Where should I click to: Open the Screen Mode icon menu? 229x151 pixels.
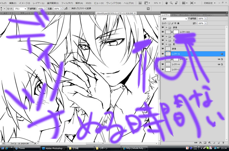(x=193, y=3)
